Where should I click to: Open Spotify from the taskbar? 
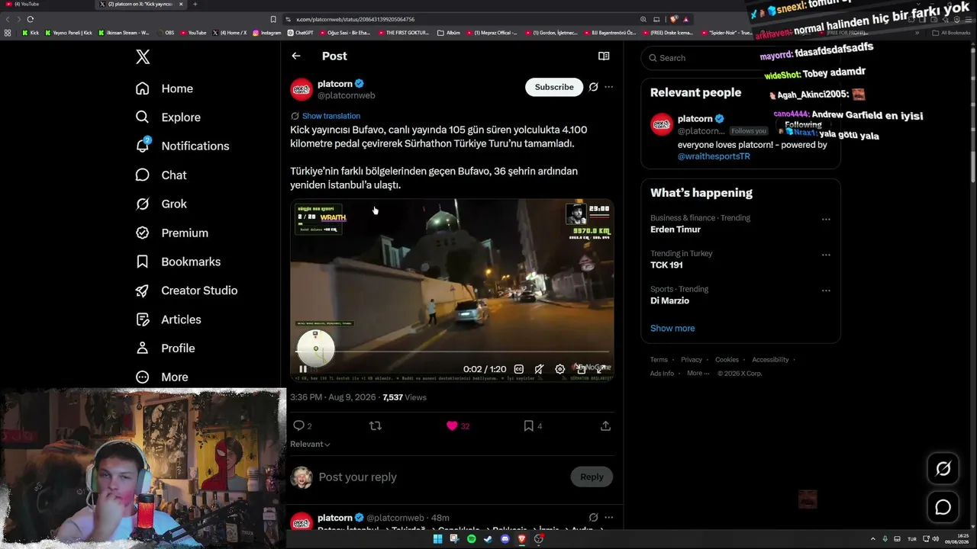[x=471, y=539]
